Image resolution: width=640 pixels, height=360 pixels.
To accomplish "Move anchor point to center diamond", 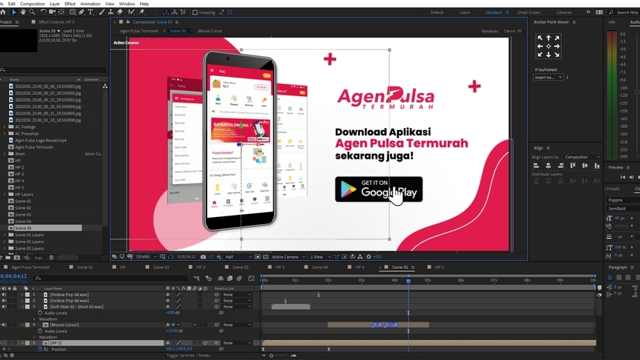I will (548, 46).
